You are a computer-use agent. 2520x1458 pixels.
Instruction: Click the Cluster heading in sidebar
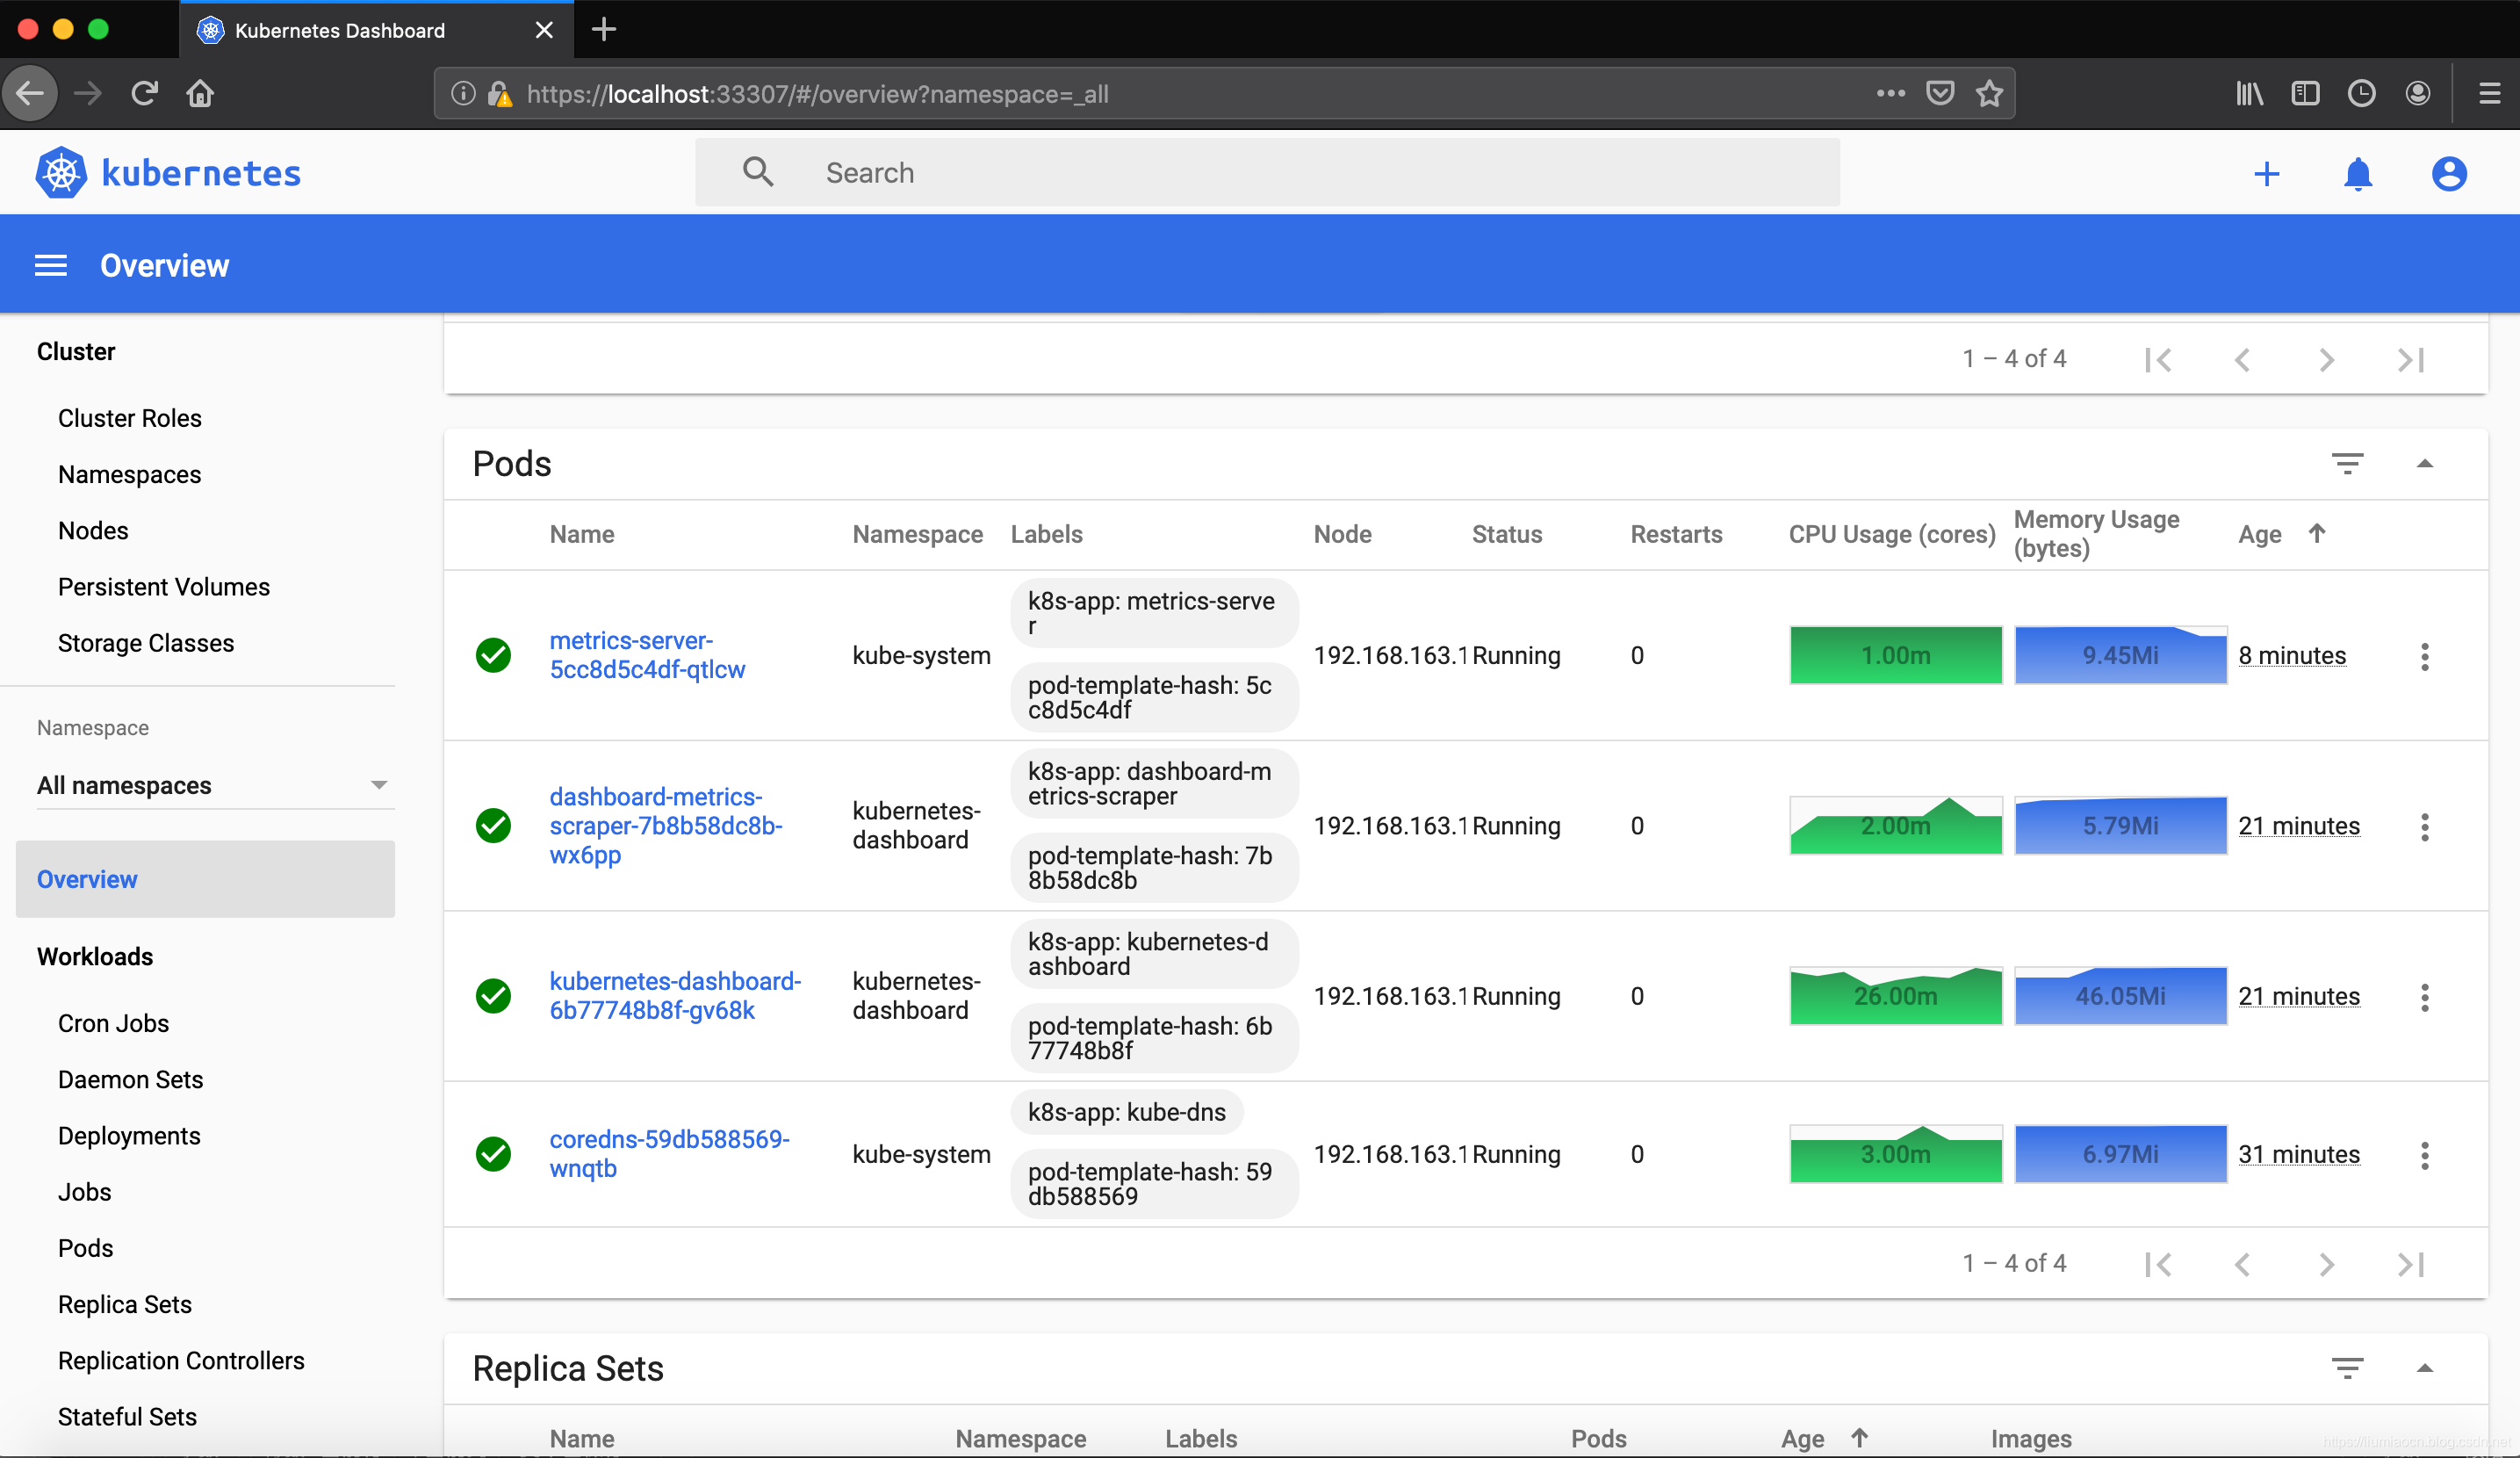tap(76, 351)
